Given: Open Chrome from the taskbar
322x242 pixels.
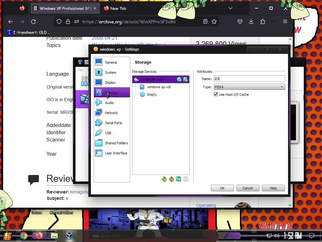Looking at the screenshot, I should [23, 236].
